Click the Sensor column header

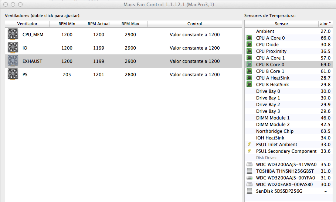[x=281, y=24]
